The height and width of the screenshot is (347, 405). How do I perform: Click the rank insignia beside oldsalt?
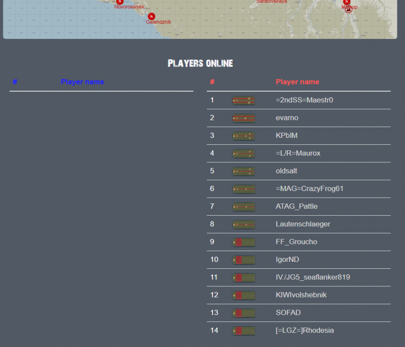(x=243, y=171)
